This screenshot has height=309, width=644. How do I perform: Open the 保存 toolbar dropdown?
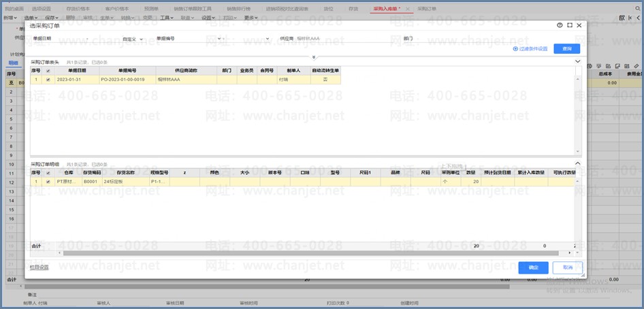coord(52,18)
